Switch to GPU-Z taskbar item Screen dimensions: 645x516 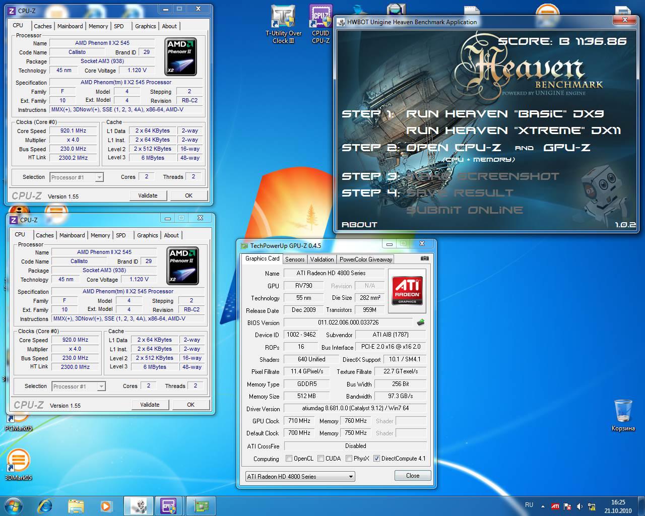pos(201,505)
